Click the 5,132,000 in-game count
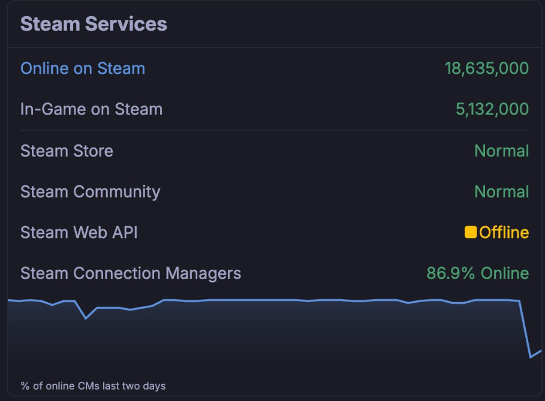 click(x=492, y=109)
